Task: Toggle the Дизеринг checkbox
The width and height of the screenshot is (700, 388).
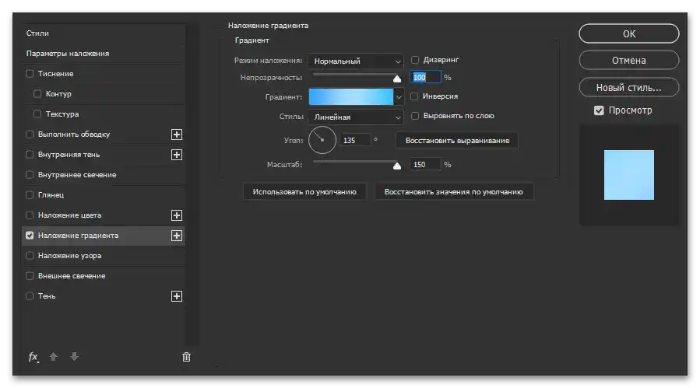Action: [x=415, y=60]
